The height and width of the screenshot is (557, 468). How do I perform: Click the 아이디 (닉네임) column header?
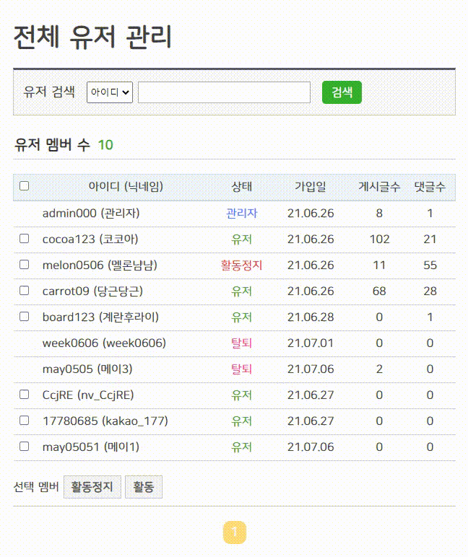126,186
